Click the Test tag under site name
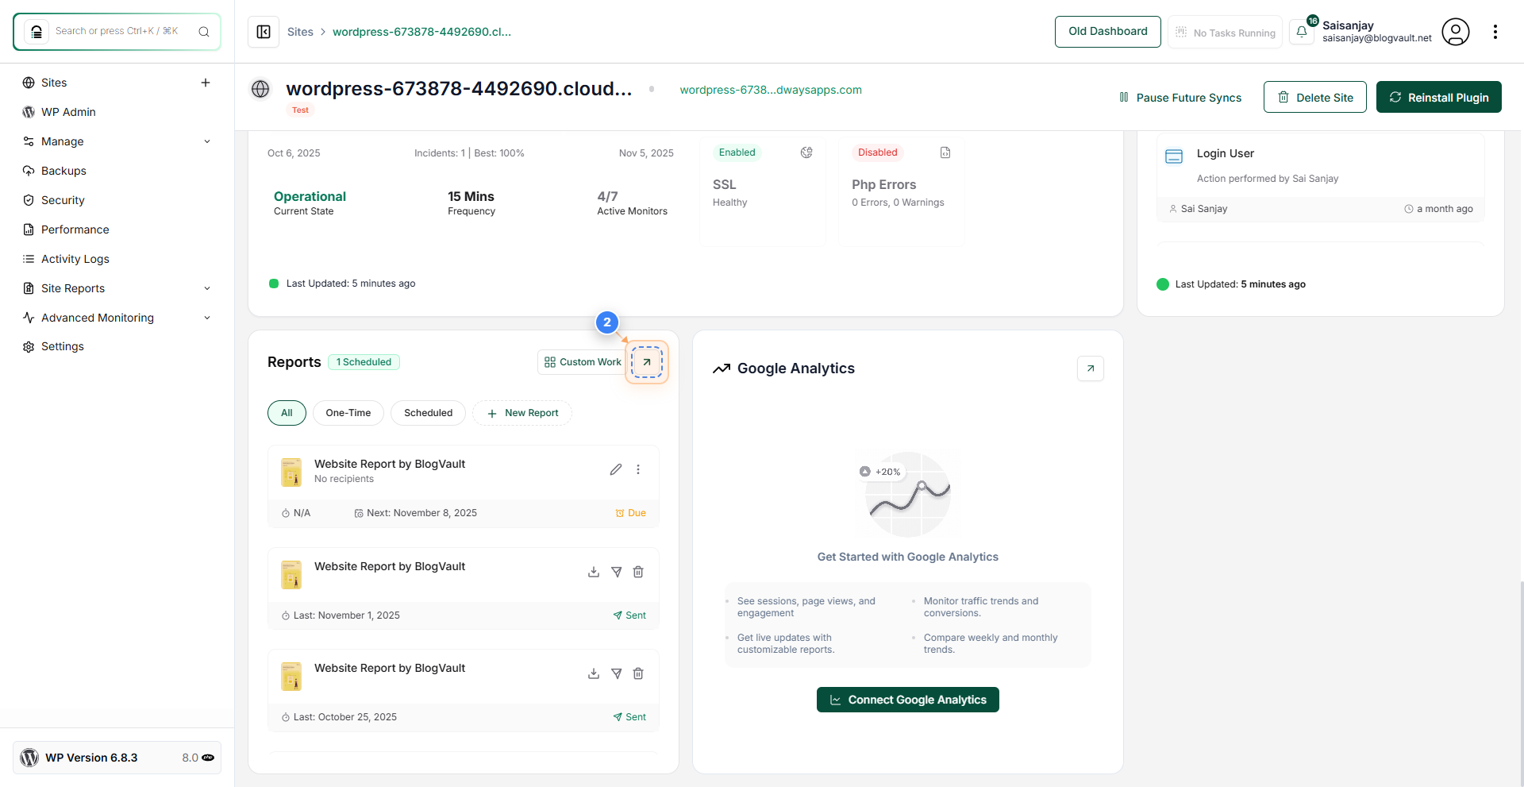1524x787 pixels. (300, 110)
